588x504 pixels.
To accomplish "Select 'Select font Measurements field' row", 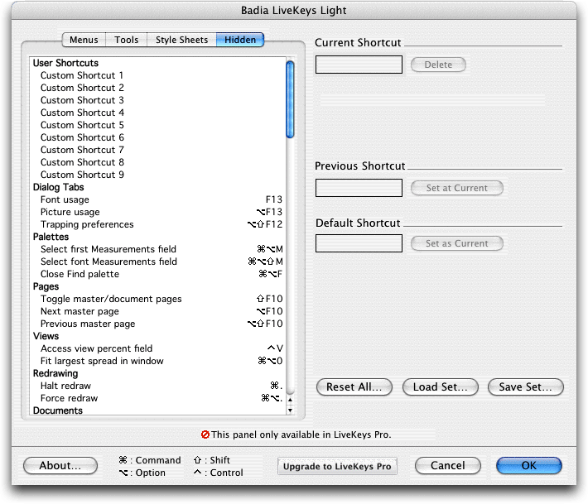I will click(157, 262).
